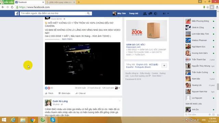Open Google Chrome from taskbar
219x123 pixels.
(33, 120)
